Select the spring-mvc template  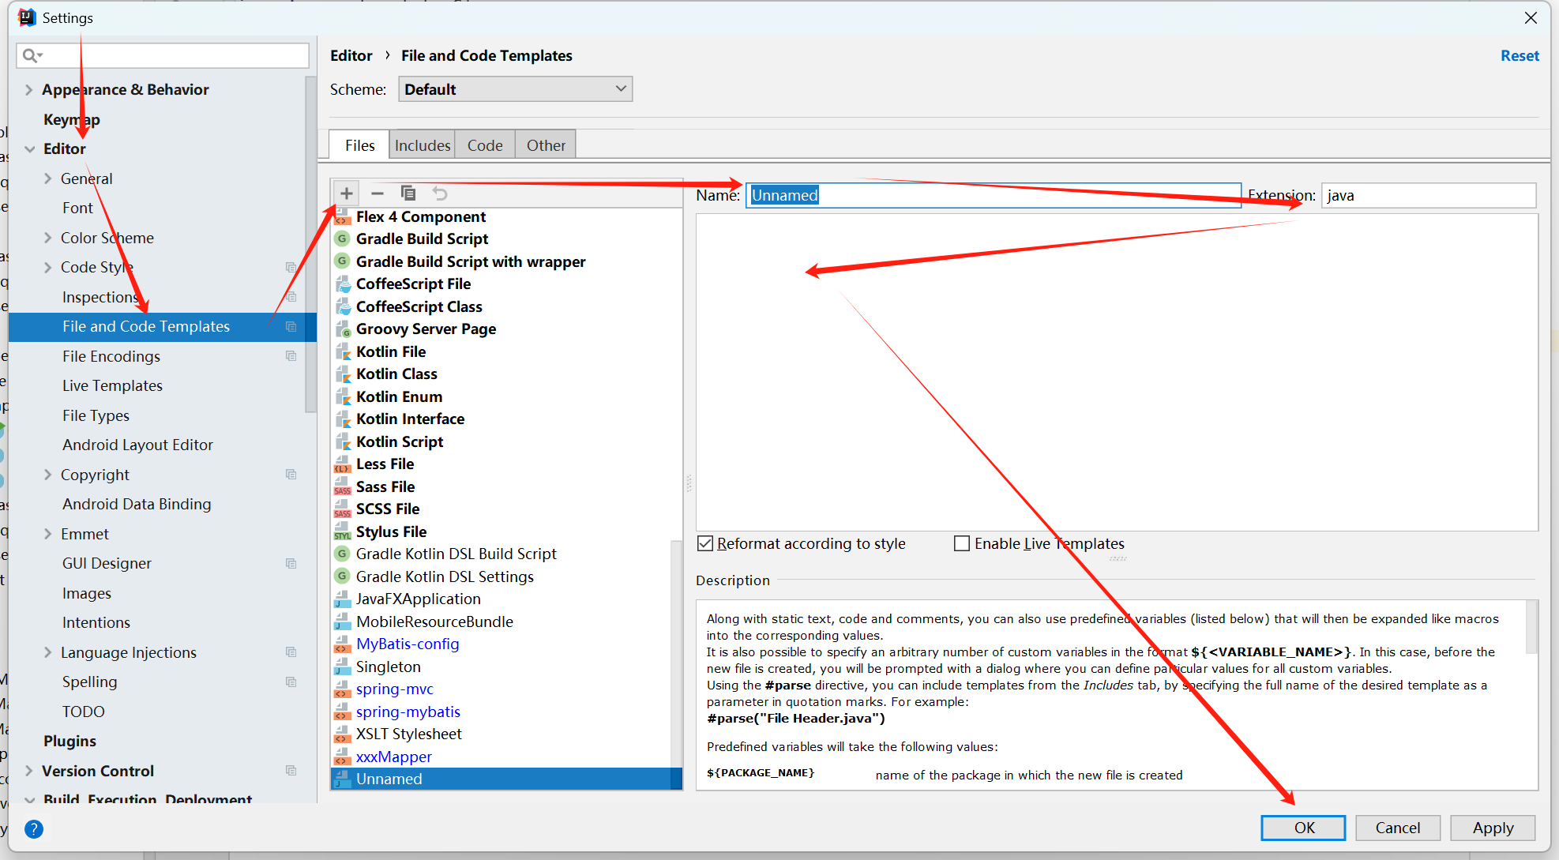tap(394, 689)
